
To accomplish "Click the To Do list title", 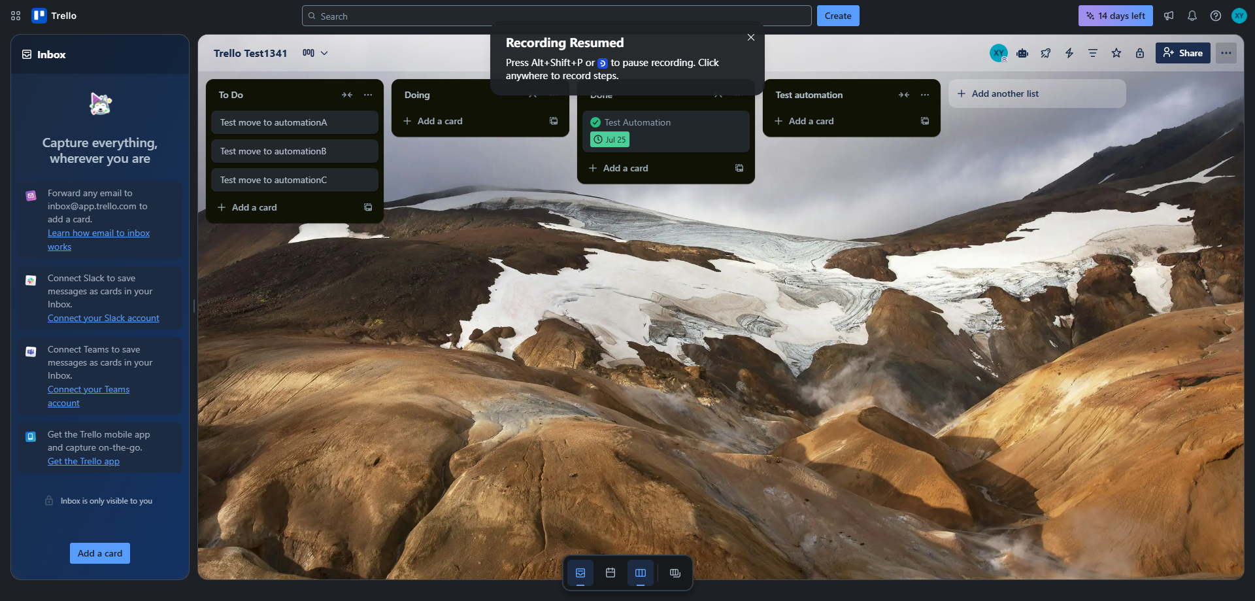I will pos(231,95).
